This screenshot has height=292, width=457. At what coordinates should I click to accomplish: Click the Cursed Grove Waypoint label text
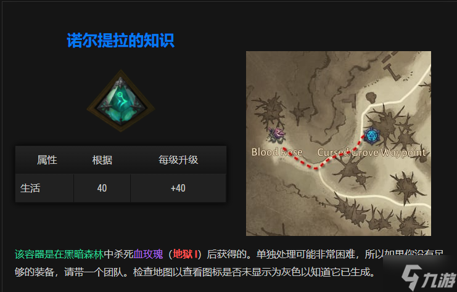pyautogui.click(x=372, y=152)
